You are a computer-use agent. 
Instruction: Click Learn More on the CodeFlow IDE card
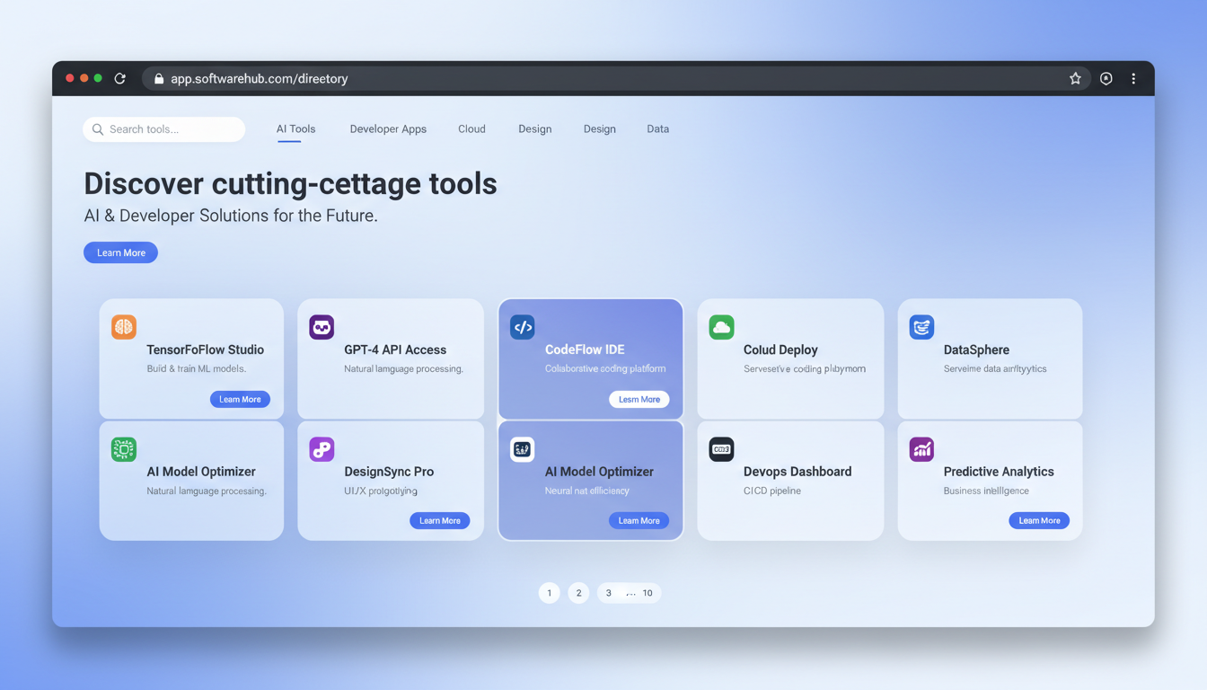(639, 399)
